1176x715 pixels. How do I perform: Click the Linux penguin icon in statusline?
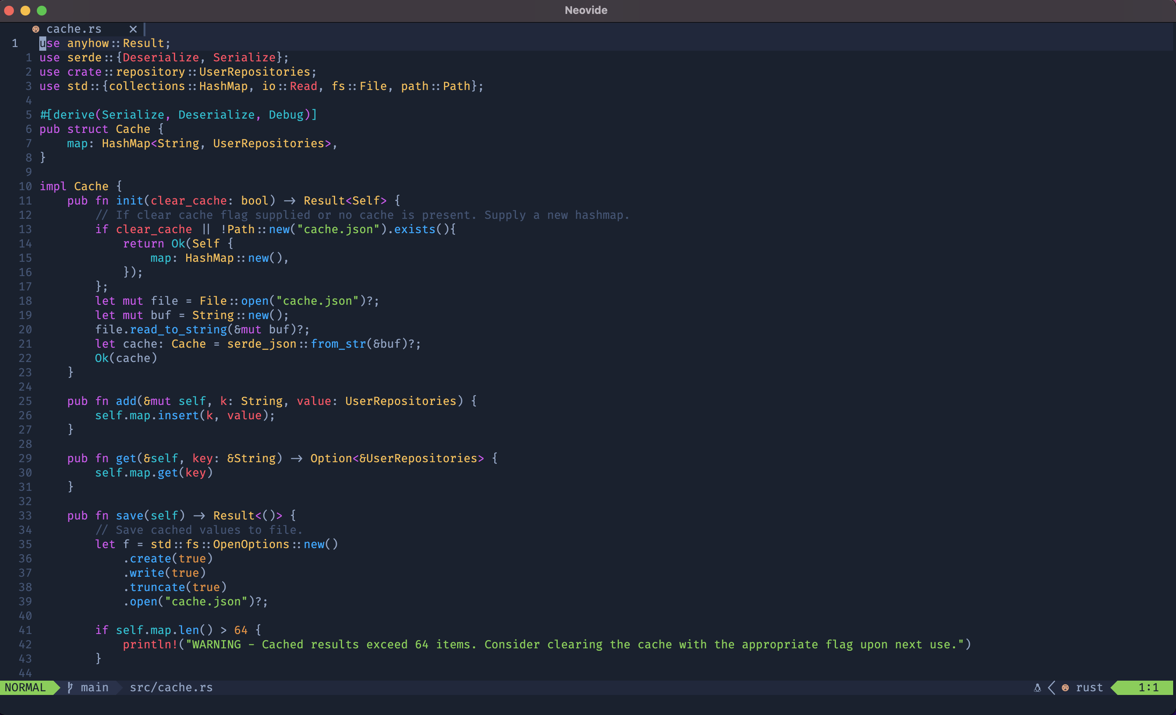click(1037, 687)
